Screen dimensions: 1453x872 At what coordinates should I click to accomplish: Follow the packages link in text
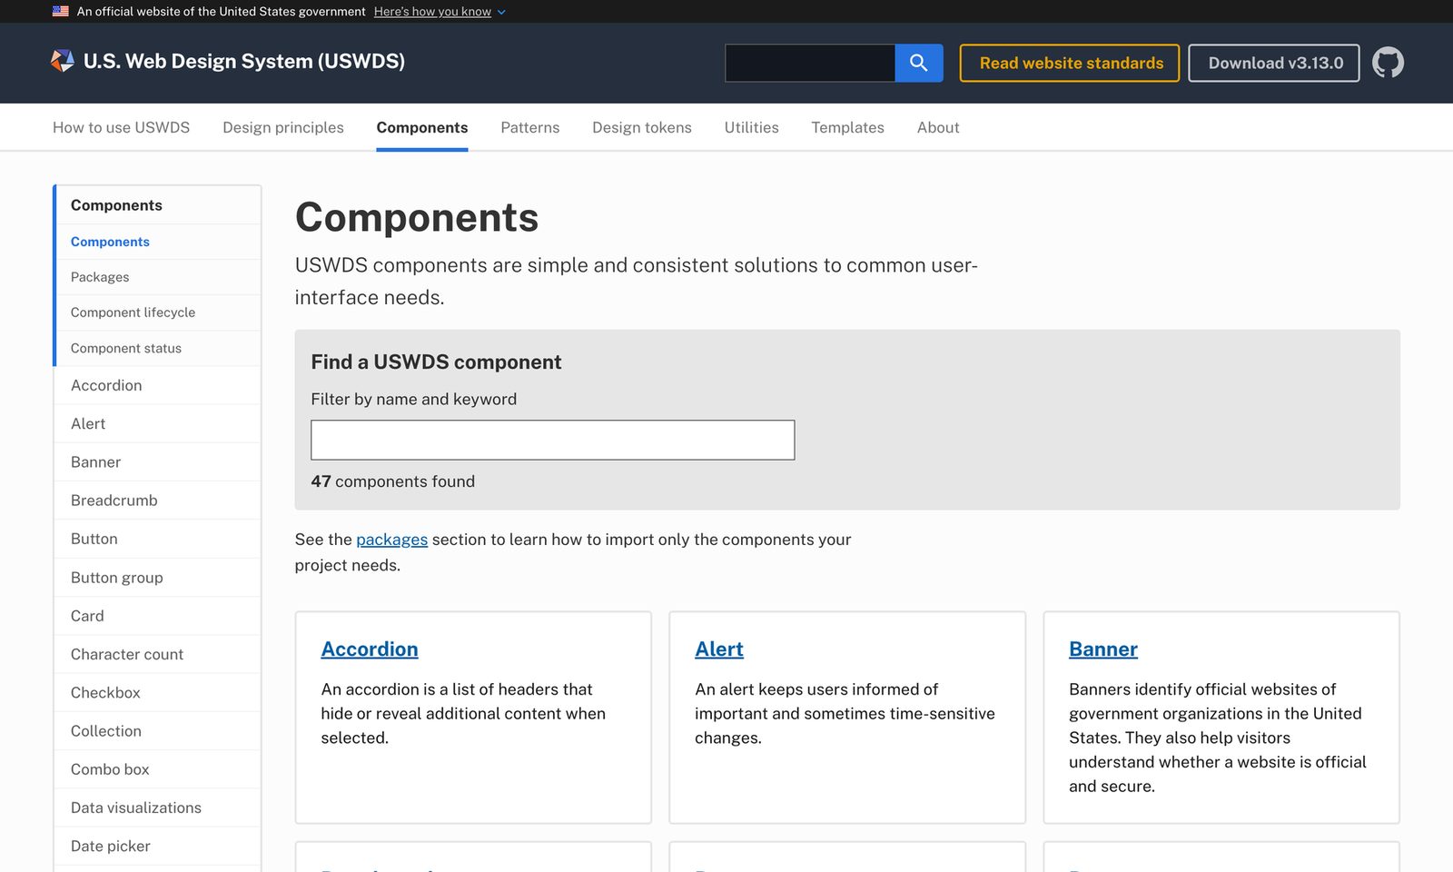point(391,540)
